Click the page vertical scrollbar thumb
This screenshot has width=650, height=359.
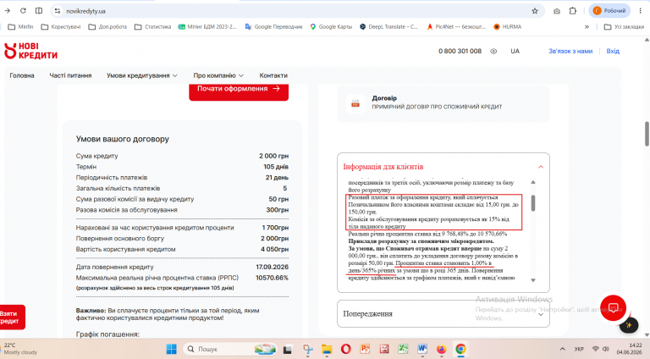click(x=647, y=134)
